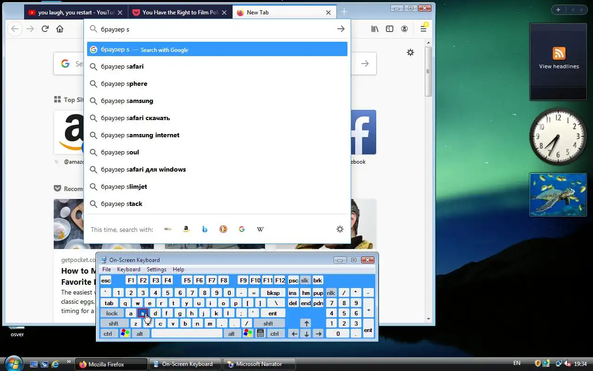Screen dimensions: 593x371
Task: Open the sea turtle slideshow gadget
Action: point(558,195)
